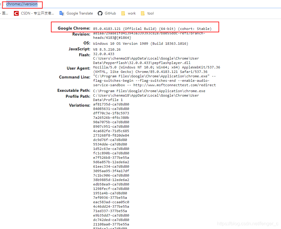This screenshot has height=229, width=281.
Task: Click the User Agent: label
Action: 78,68
